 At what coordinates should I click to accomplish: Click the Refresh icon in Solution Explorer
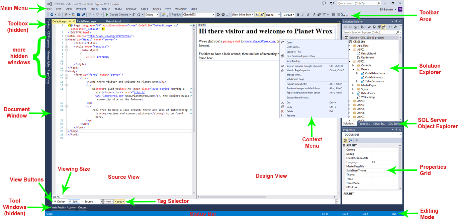coord(374,27)
